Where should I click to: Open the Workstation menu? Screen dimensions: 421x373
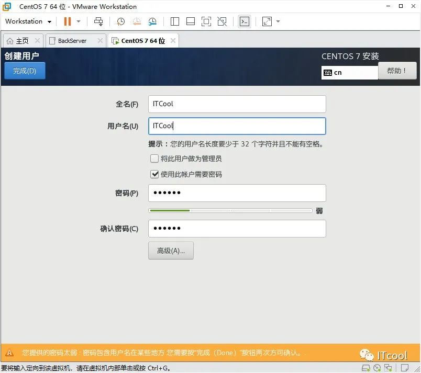click(x=28, y=21)
